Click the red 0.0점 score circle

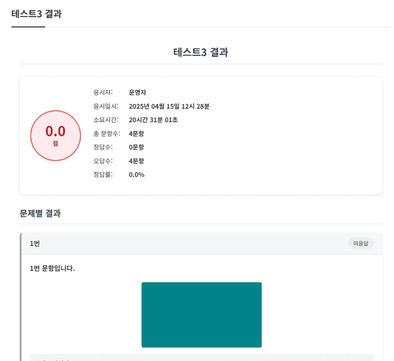(55, 136)
